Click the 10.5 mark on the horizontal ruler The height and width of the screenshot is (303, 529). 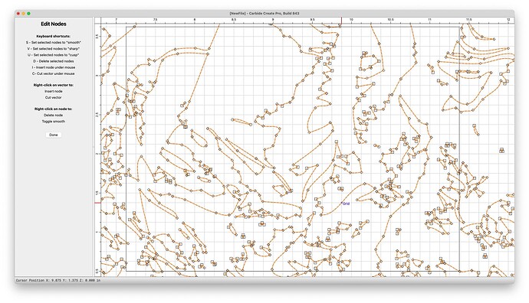tap(390, 20)
